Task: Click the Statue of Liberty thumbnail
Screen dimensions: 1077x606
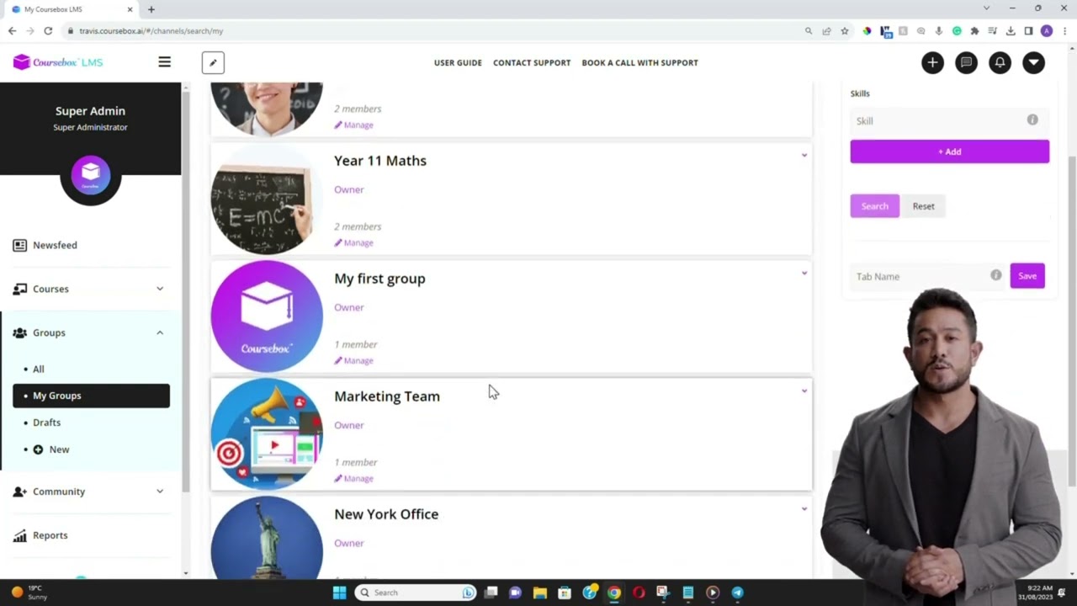Action: tap(267, 537)
